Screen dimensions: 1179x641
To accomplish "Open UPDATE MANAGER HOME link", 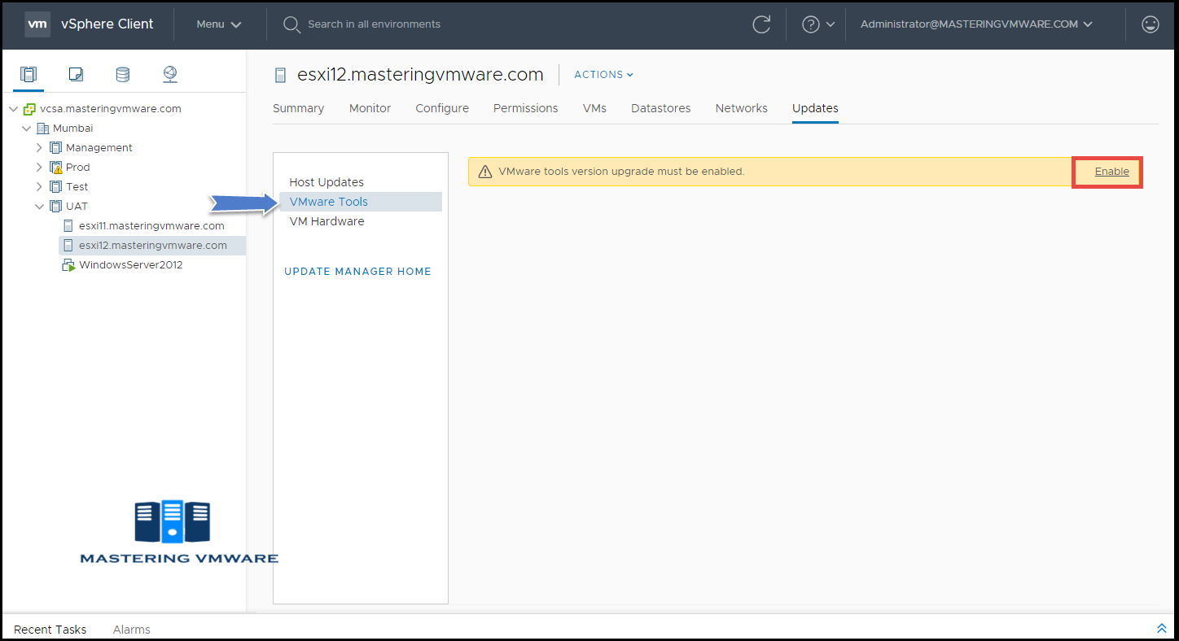I will coord(357,272).
